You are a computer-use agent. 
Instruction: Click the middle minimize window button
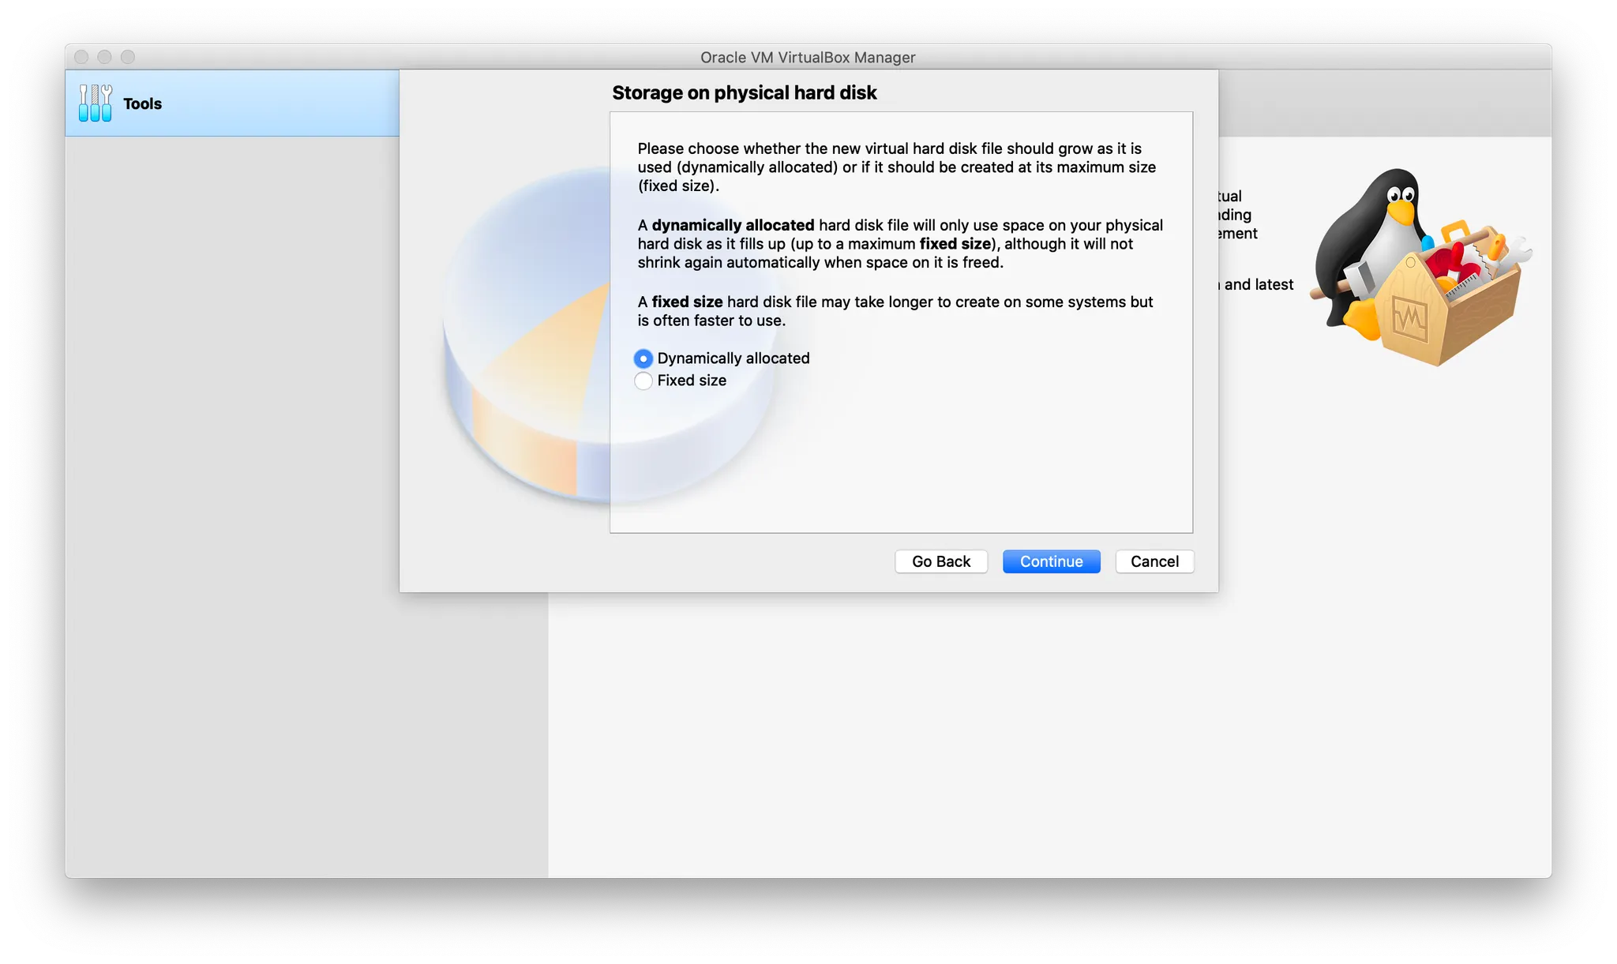coord(104,57)
